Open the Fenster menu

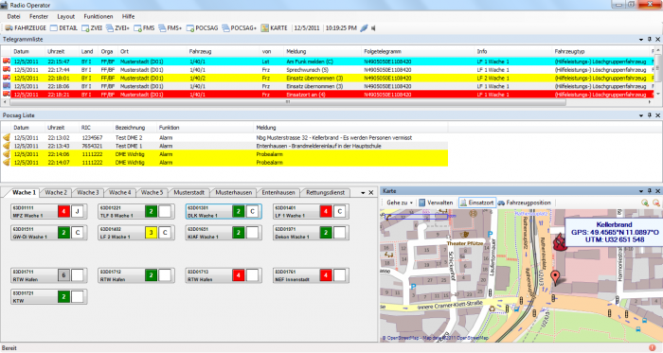click(x=39, y=16)
